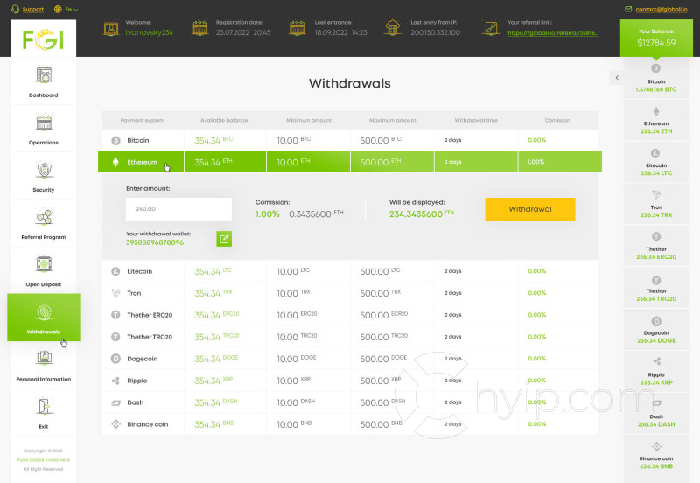Click the registration date calendar icon

click(x=200, y=28)
